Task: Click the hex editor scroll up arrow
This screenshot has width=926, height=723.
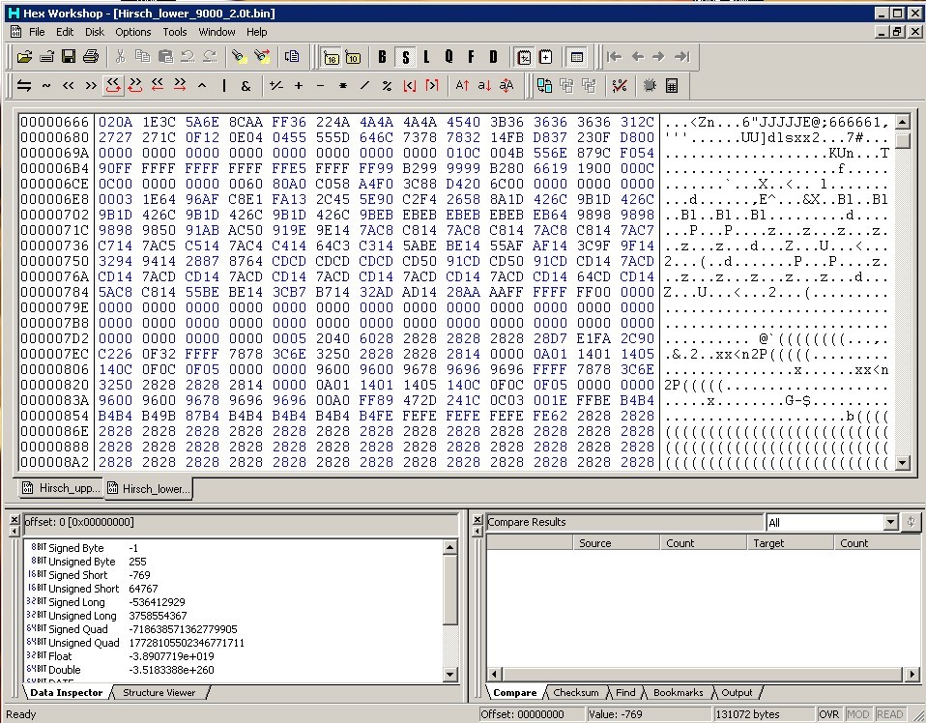Action: 902,122
